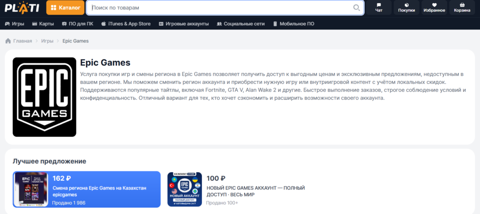This screenshot has height=214, width=480.
Task: Open Покупки purchases
Action: tap(406, 7)
